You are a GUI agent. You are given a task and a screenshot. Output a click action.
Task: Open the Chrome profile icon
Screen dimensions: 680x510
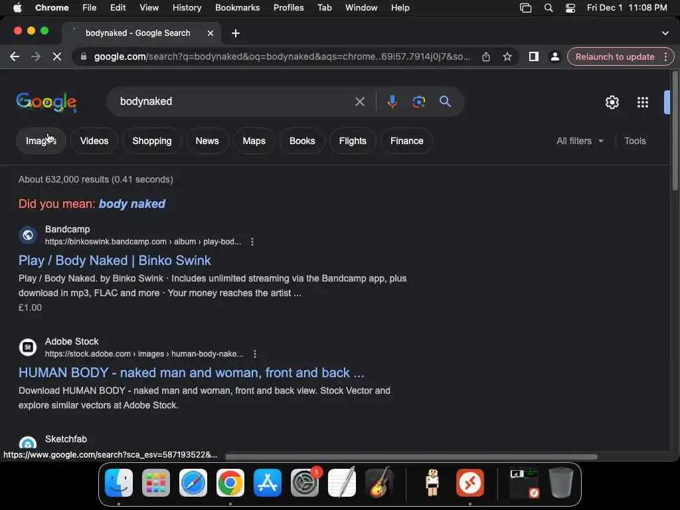pos(554,57)
